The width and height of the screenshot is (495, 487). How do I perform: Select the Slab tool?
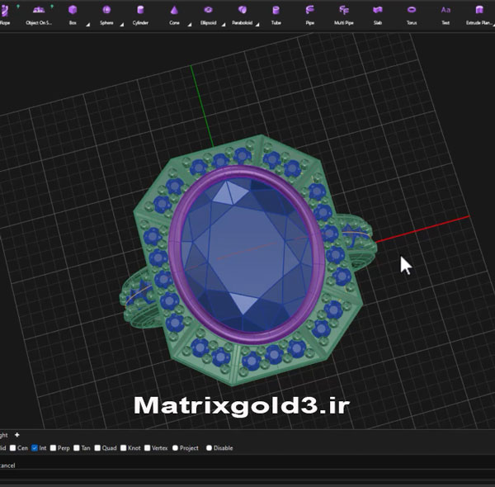click(x=378, y=14)
